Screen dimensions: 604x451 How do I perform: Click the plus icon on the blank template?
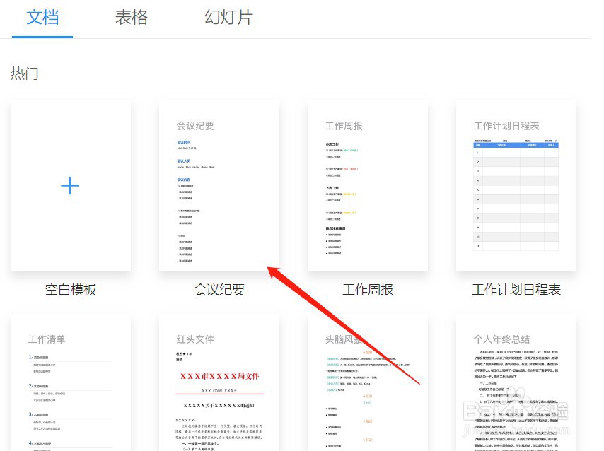(x=70, y=185)
